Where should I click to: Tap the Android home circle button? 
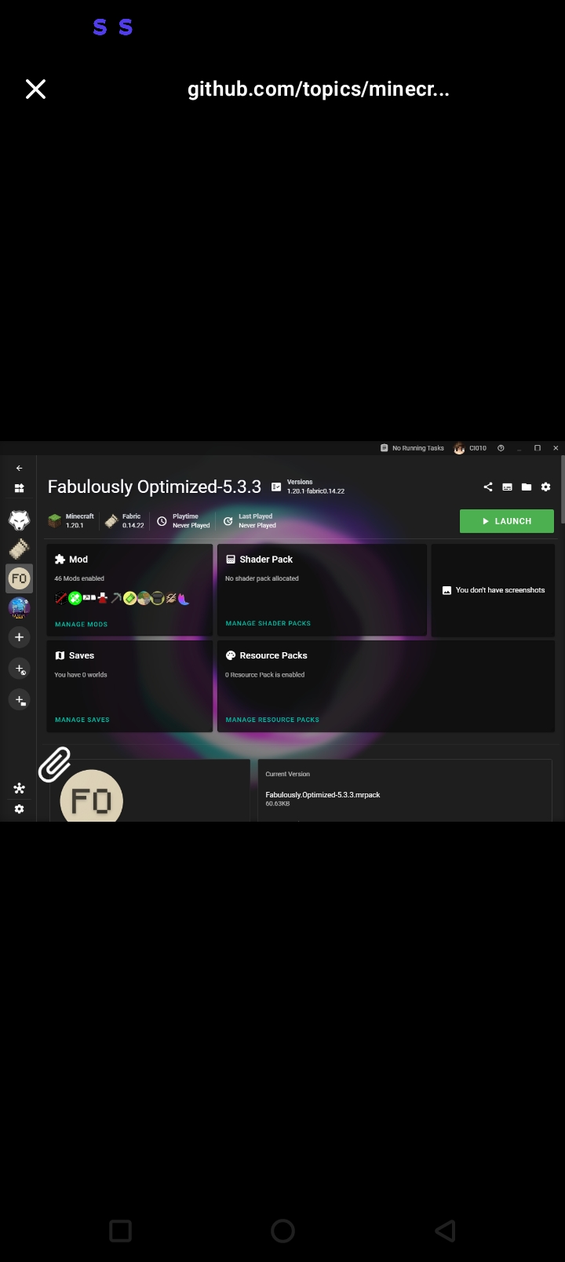tap(282, 1231)
